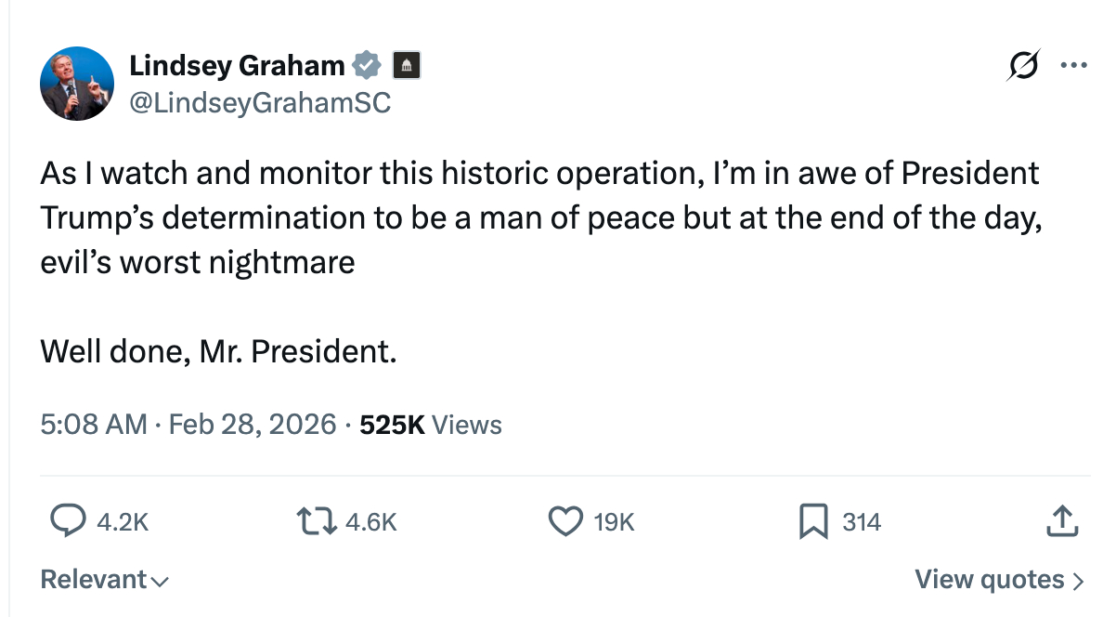The width and height of the screenshot is (1103, 617).
Task: Click the 5:08 AM Feb 28, 2026 timestamp
Action: point(188,425)
